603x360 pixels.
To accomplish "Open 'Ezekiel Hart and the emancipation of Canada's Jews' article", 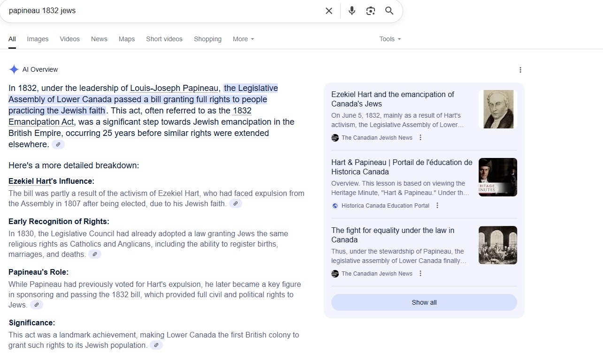I will (x=393, y=99).
